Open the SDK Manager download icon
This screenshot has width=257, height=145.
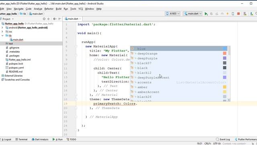tap(251, 14)
